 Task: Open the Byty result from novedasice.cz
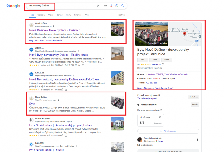32,104
